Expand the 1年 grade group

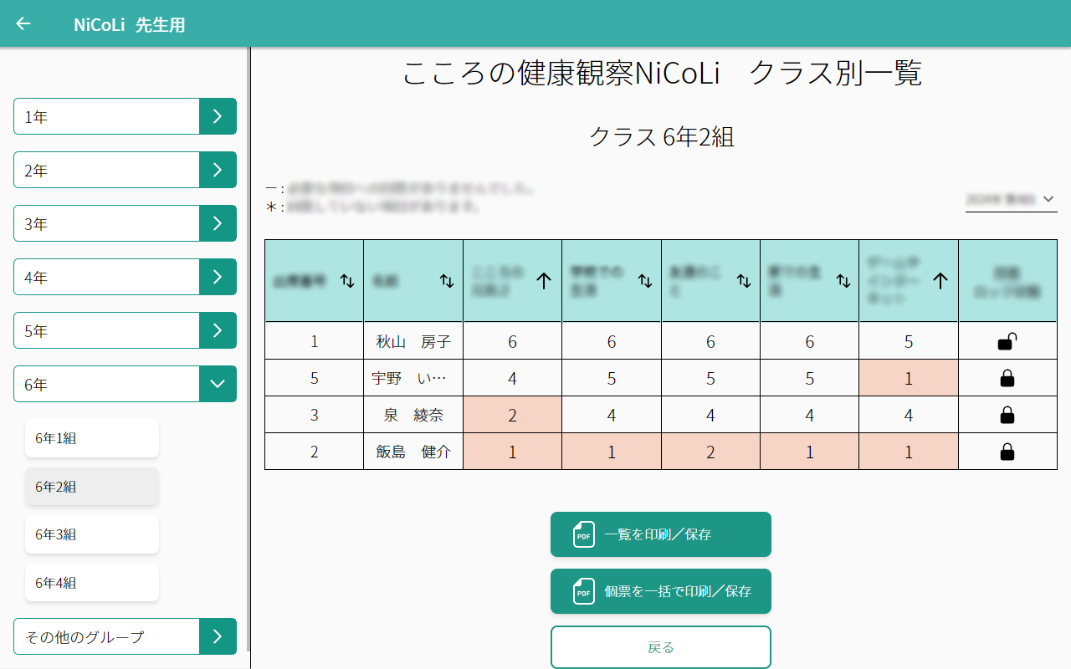coord(218,116)
